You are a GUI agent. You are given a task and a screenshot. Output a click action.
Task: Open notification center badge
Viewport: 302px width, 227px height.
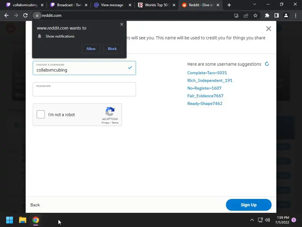coord(294,220)
